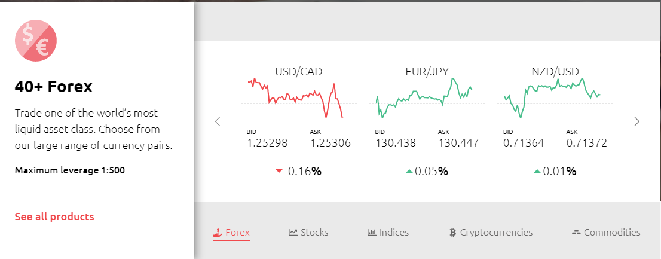This screenshot has width=661, height=259.
Task: Show previous currency pairs with left chevron
Action: tap(218, 121)
